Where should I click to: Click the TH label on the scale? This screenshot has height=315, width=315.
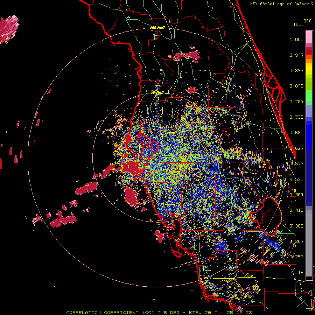pyautogui.click(x=301, y=272)
